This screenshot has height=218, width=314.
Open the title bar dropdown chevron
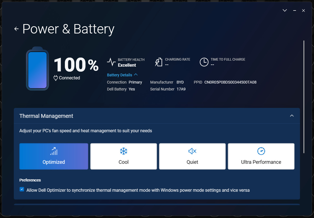[285, 11]
